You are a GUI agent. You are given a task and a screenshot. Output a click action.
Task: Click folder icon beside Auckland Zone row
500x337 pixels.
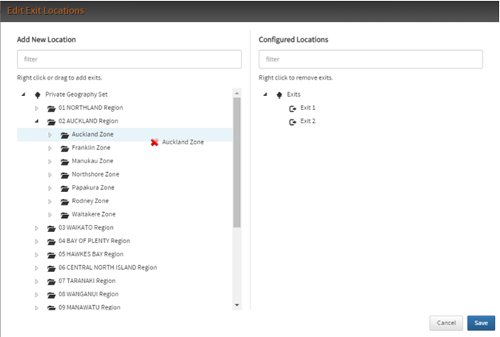(64, 135)
